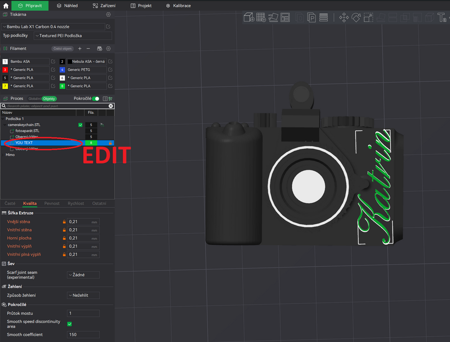450x342 pixels.
Task: Open the Typ podložky plate dropdown
Action: pos(73,36)
